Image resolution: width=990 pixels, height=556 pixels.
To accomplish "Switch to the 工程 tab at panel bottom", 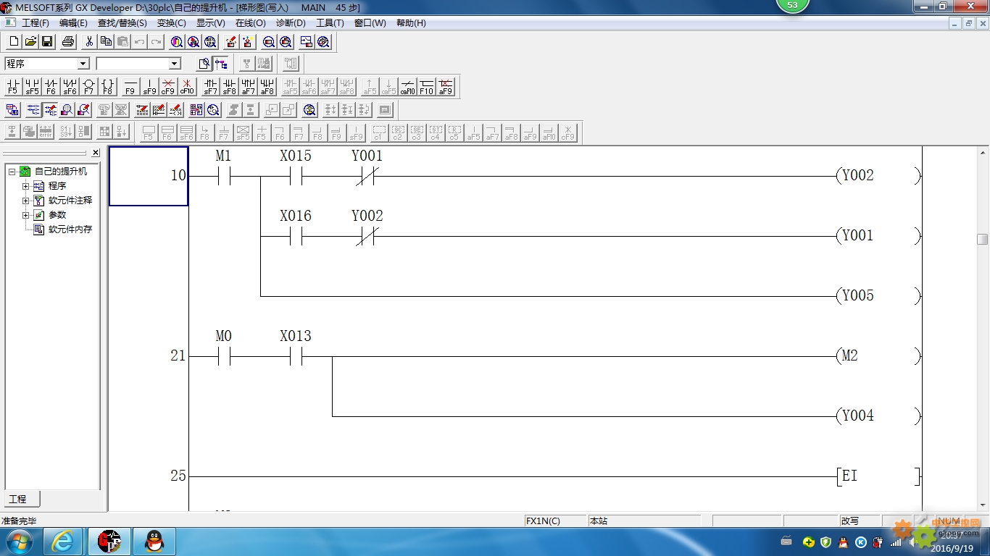I will coord(17,499).
